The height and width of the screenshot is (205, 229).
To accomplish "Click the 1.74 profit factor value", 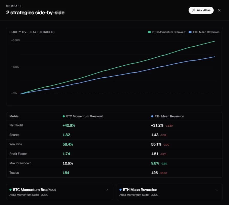I will (66, 154).
